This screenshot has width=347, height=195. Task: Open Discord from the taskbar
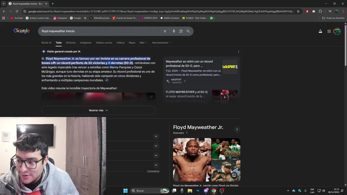(206, 191)
